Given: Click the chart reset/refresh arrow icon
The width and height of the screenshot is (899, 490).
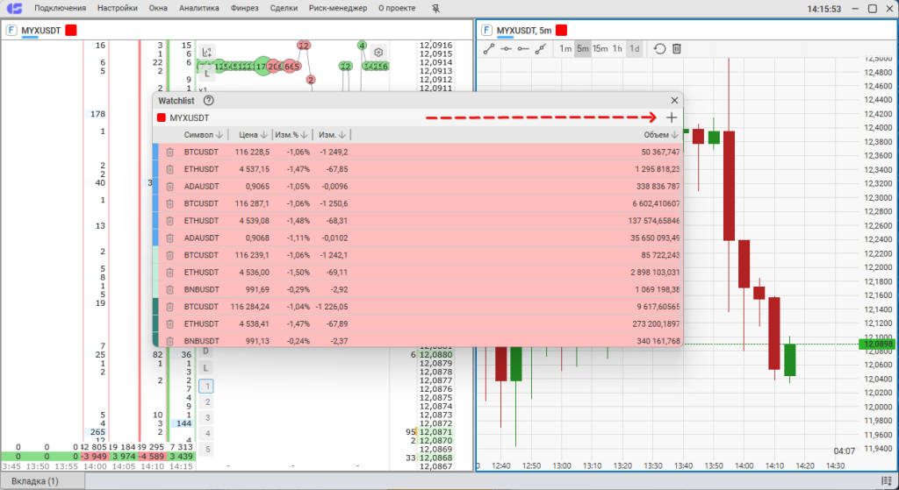Looking at the screenshot, I should 659,49.
